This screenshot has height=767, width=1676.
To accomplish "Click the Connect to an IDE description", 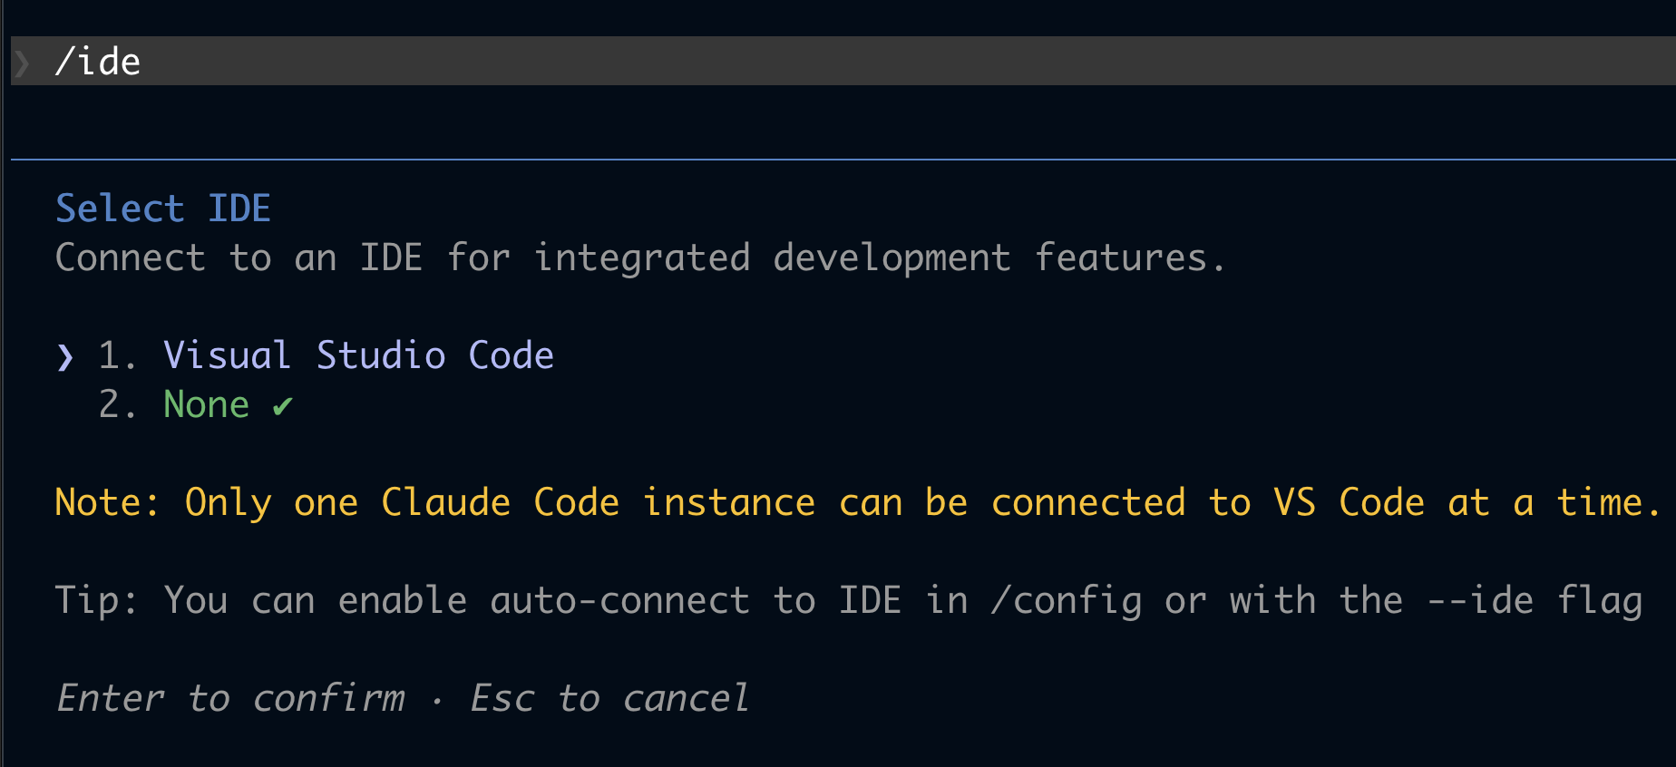I will 640,258.
